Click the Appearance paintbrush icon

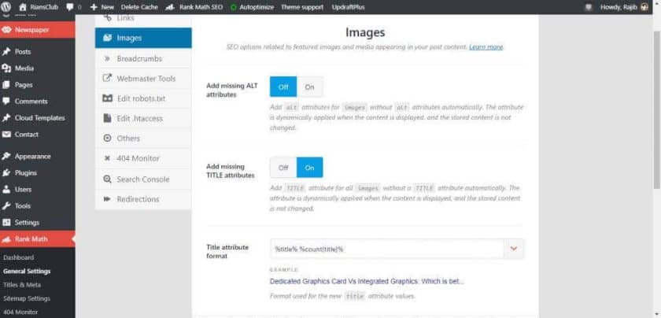click(6, 157)
